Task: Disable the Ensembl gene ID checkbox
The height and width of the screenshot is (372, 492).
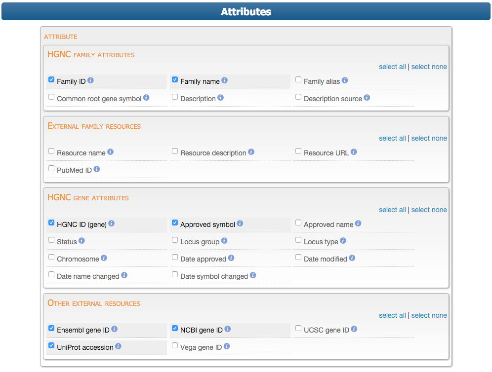Action: pyautogui.click(x=51, y=329)
